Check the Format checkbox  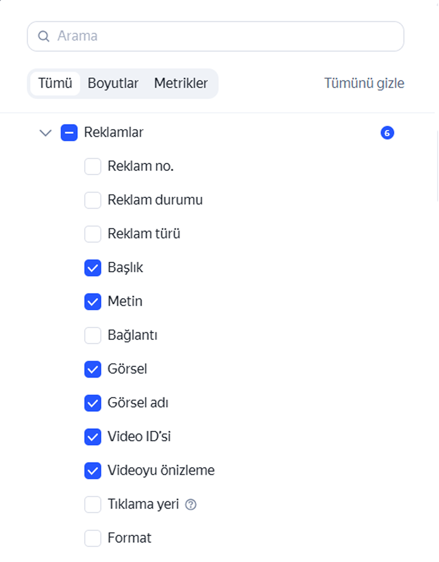tap(93, 539)
